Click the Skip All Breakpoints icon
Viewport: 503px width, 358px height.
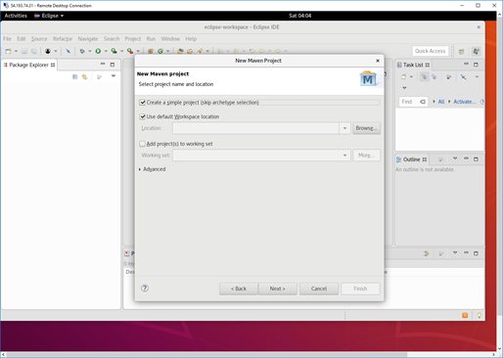pyautogui.click(x=68, y=51)
